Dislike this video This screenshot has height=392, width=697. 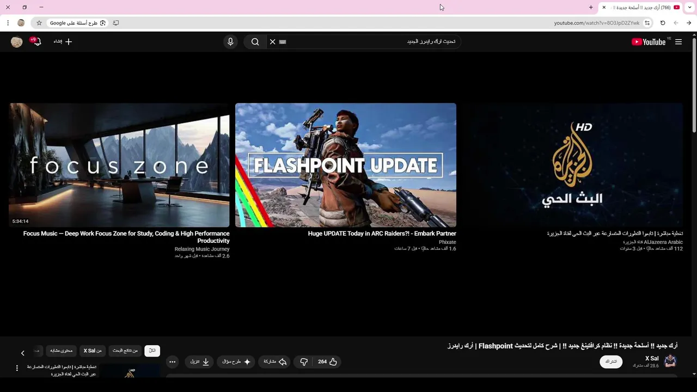[304, 362]
